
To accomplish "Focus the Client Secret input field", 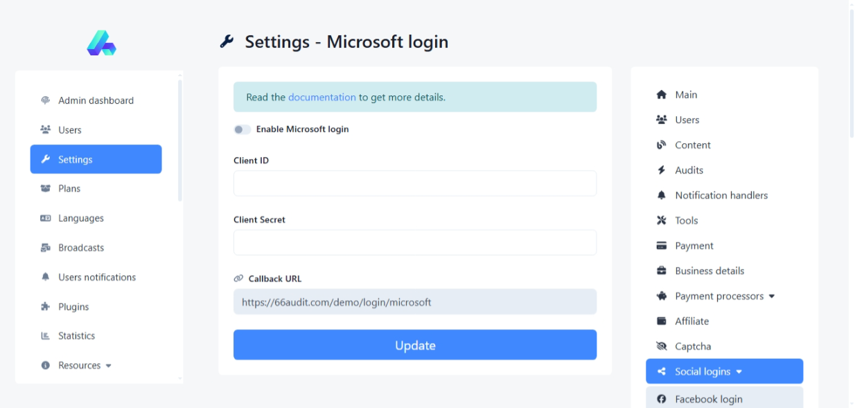I will [x=414, y=243].
